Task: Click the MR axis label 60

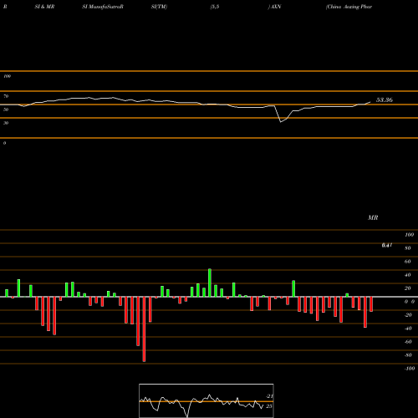Action: pyautogui.click(x=408, y=262)
